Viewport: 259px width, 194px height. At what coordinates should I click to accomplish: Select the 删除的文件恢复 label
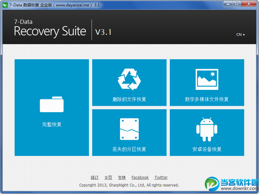129,99
